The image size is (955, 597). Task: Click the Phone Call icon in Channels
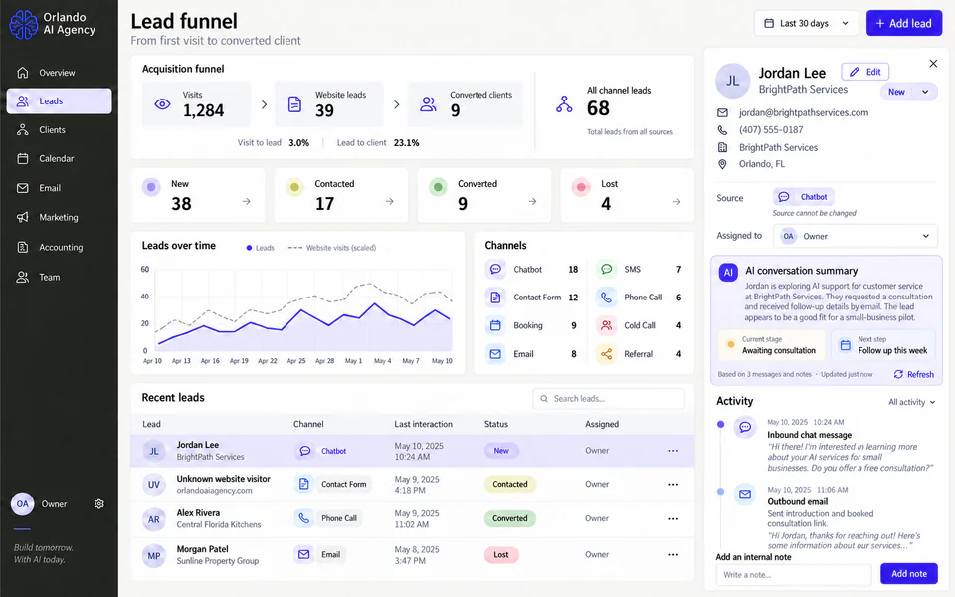click(606, 298)
